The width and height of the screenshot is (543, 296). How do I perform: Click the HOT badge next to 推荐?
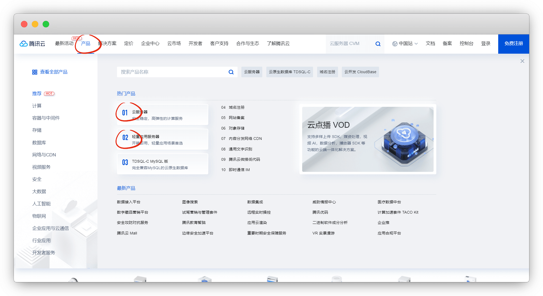[x=49, y=94]
